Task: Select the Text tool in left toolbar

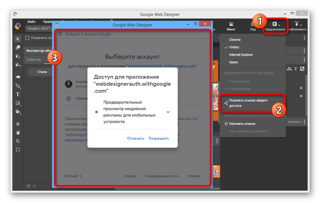Action: [18, 94]
